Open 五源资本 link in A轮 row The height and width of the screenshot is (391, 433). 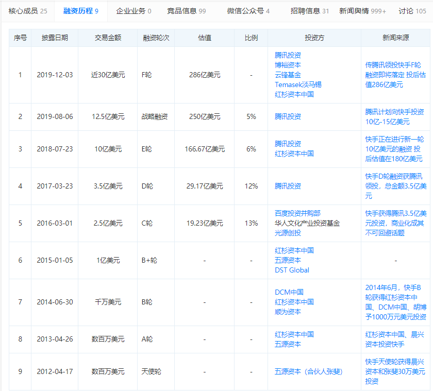[x=288, y=344]
